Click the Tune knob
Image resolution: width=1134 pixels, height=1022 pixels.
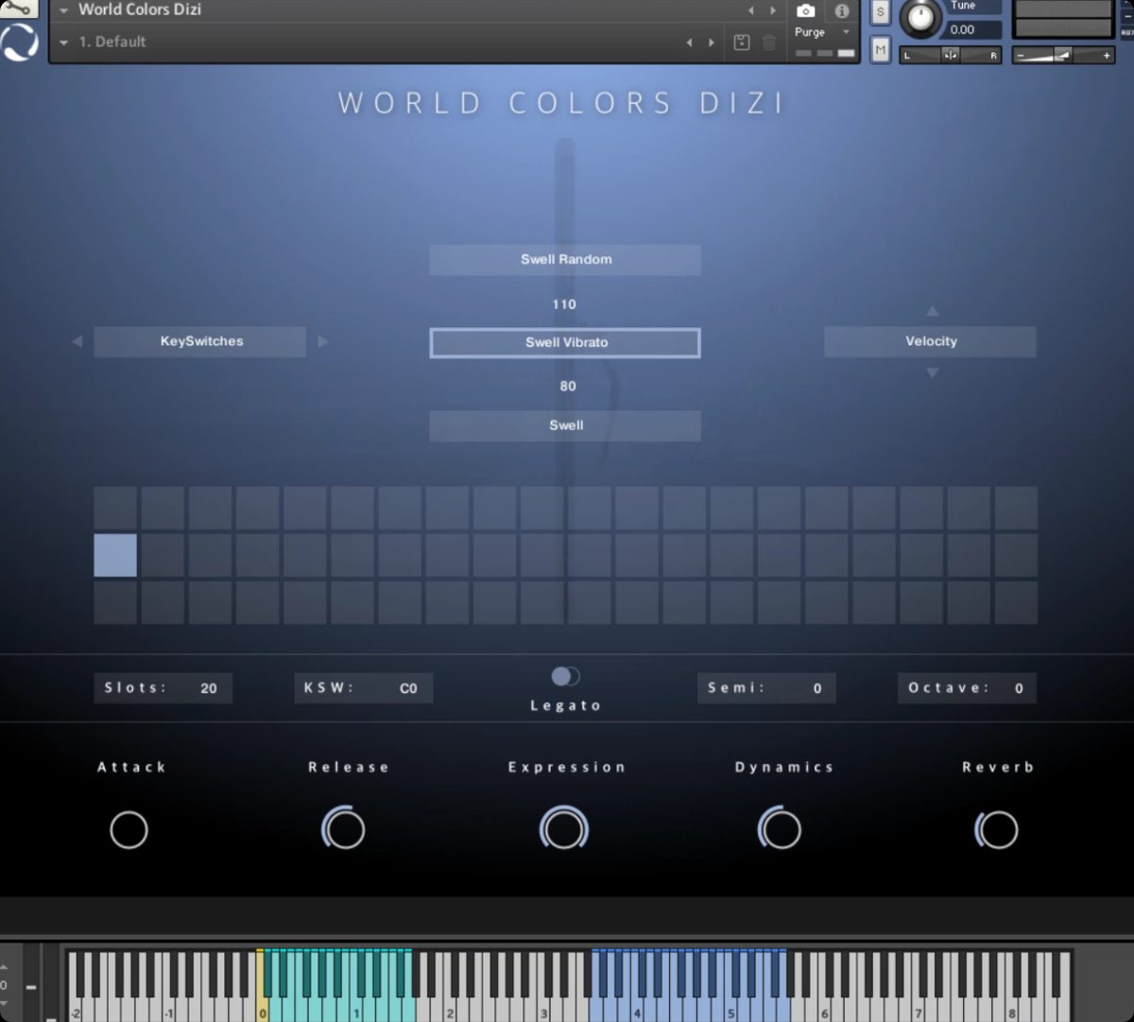click(x=919, y=17)
